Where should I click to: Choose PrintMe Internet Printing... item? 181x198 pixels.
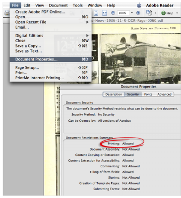[51, 78]
